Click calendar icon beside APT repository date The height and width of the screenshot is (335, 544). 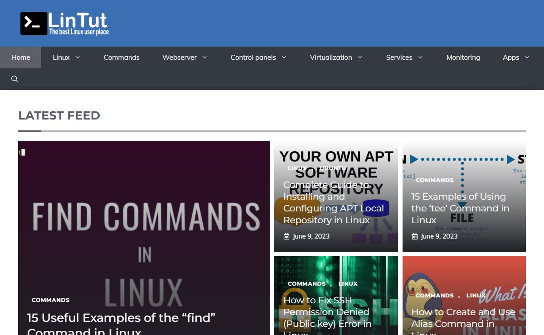click(x=287, y=236)
